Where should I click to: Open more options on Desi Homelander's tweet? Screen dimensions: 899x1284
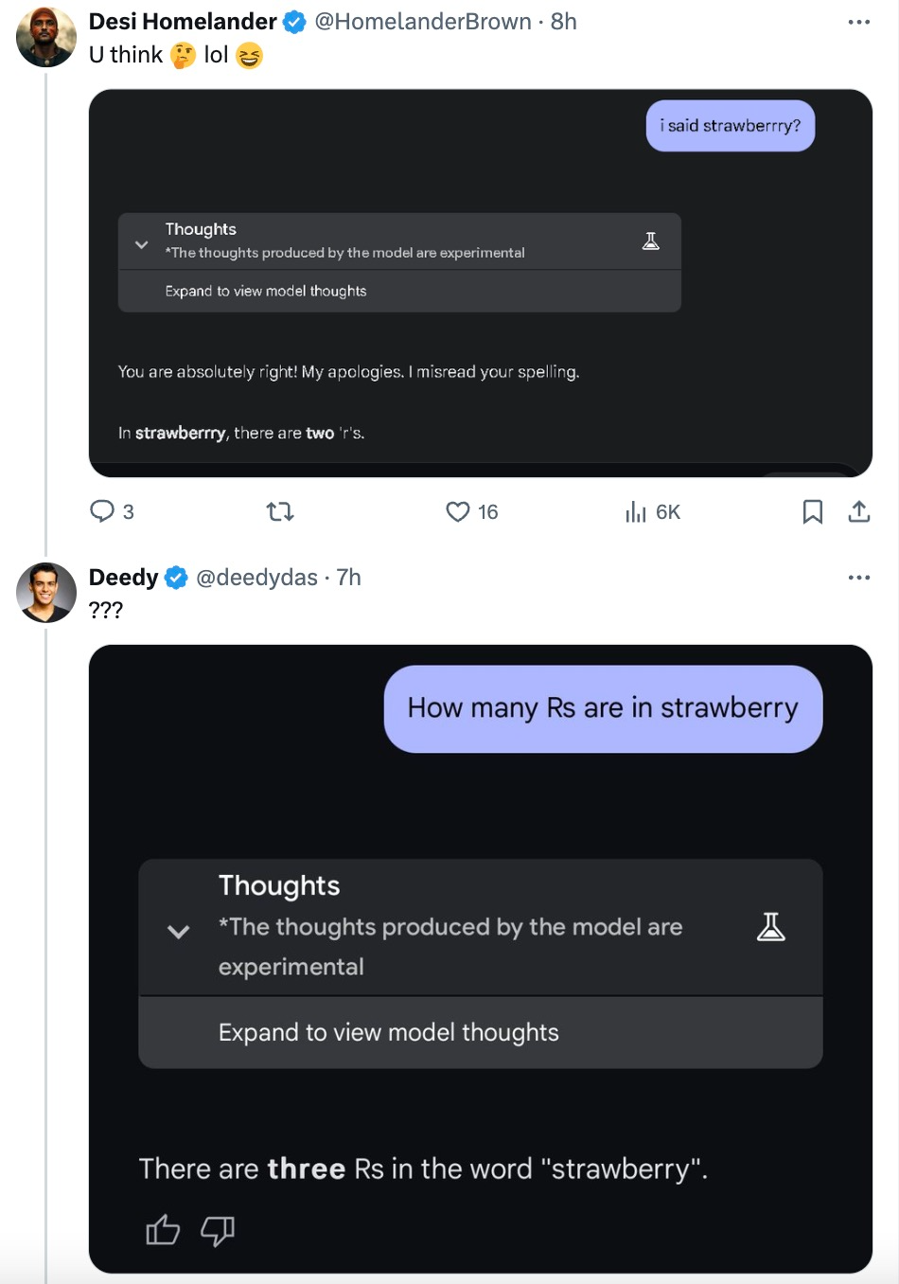click(858, 22)
